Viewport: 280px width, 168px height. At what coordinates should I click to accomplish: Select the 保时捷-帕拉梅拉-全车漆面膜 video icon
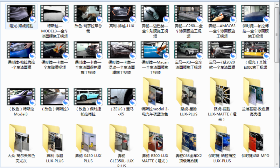[21, 50]
